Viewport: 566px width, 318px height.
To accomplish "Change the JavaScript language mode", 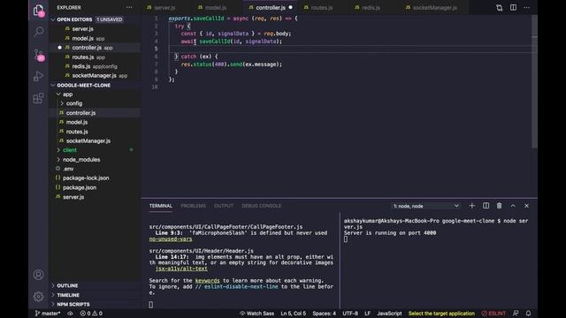I will click(389, 314).
